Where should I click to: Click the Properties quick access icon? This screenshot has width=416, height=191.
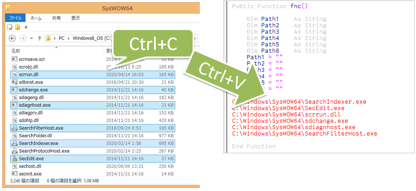tap(10, 27)
